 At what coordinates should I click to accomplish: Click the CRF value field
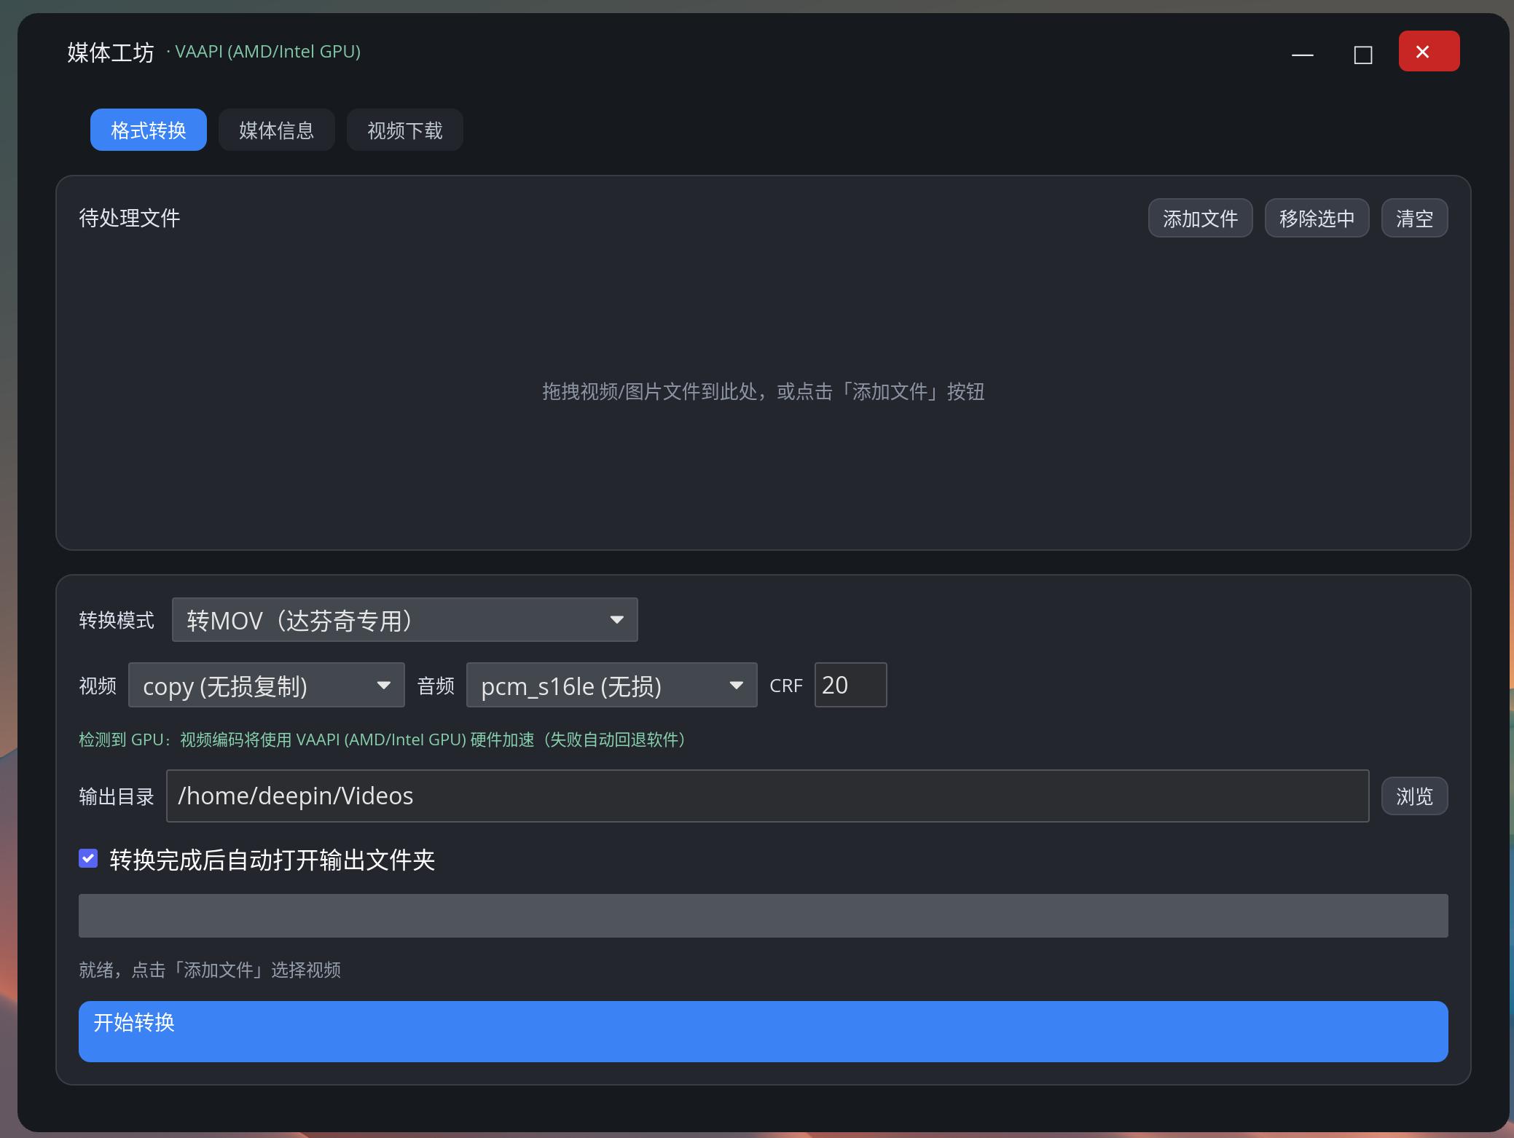tap(850, 685)
